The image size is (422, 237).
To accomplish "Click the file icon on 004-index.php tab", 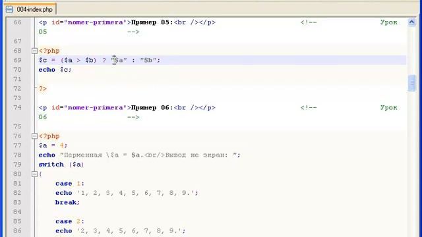I will (9, 10).
